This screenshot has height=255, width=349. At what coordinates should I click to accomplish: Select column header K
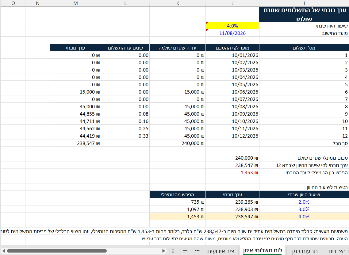(x=178, y=3)
